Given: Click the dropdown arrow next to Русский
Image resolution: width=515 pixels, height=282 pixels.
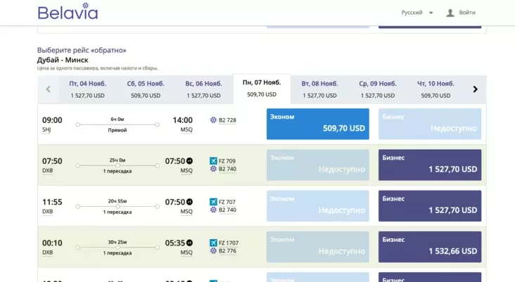Looking at the screenshot, I should [431, 13].
